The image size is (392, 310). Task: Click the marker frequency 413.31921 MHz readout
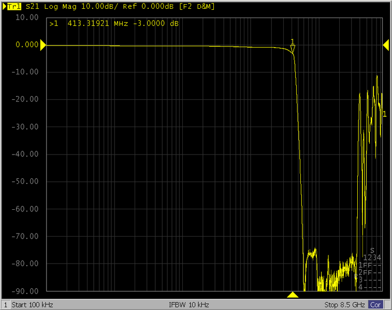click(97, 24)
